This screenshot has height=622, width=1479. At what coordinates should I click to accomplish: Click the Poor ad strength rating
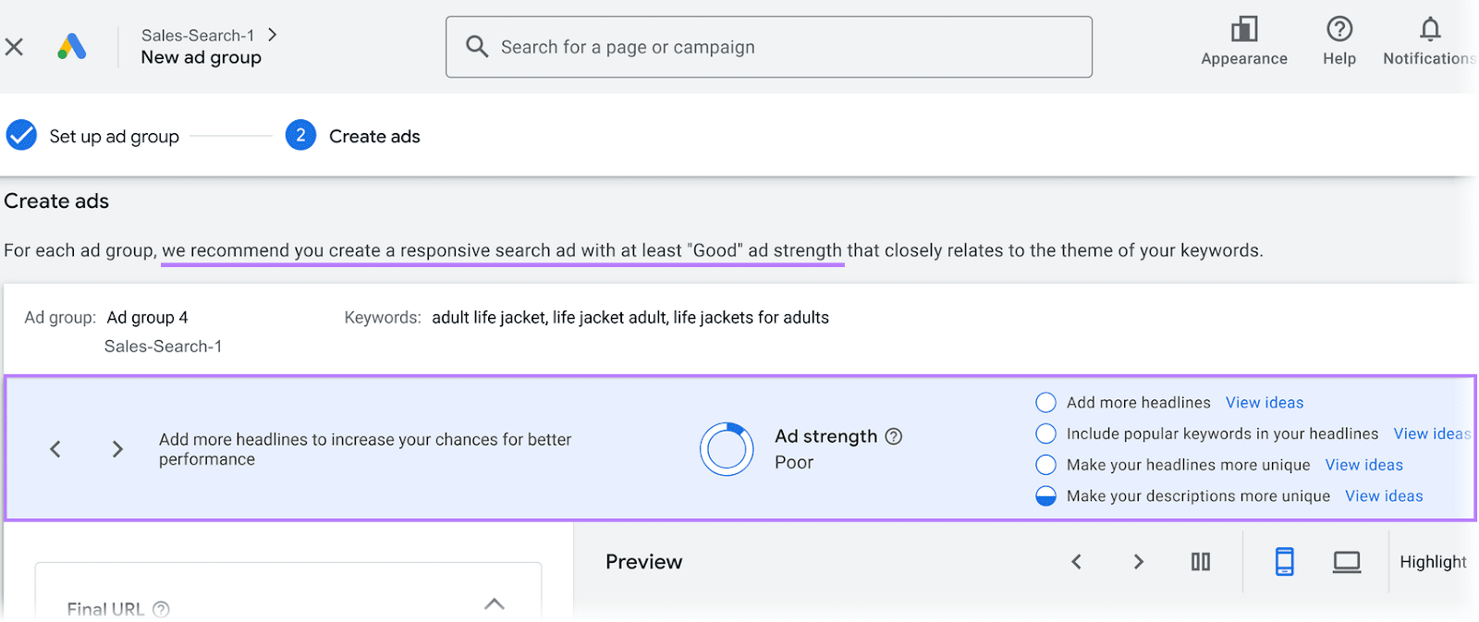pos(794,462)
